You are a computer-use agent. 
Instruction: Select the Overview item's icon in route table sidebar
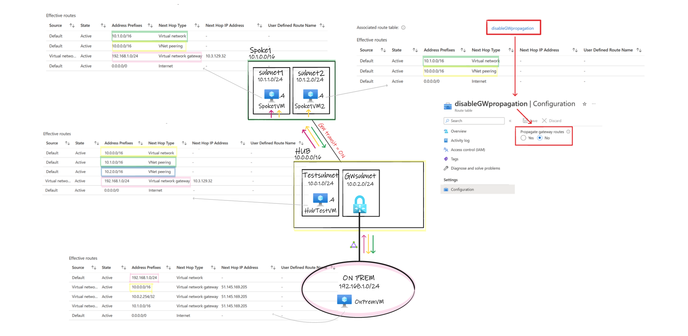(446, 131)
